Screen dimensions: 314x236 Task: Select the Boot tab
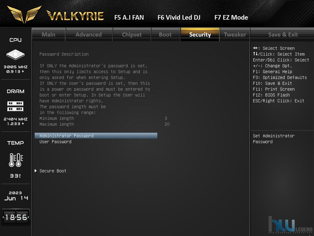[166, 34]
